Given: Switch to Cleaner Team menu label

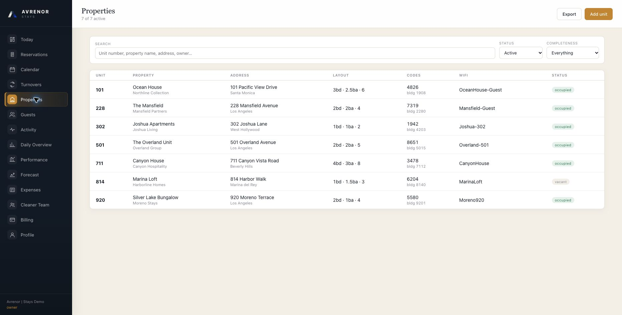Looking at the screenshot, I should pyautogui.click(x=35, y=205).
